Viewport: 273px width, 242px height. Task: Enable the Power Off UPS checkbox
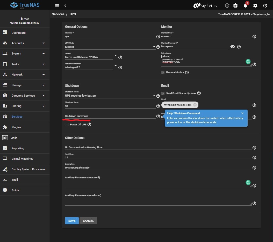[67, 125]
